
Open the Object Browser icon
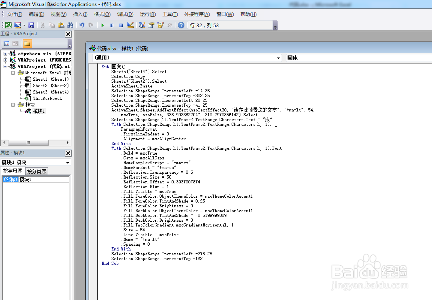(x=160, y=25)
